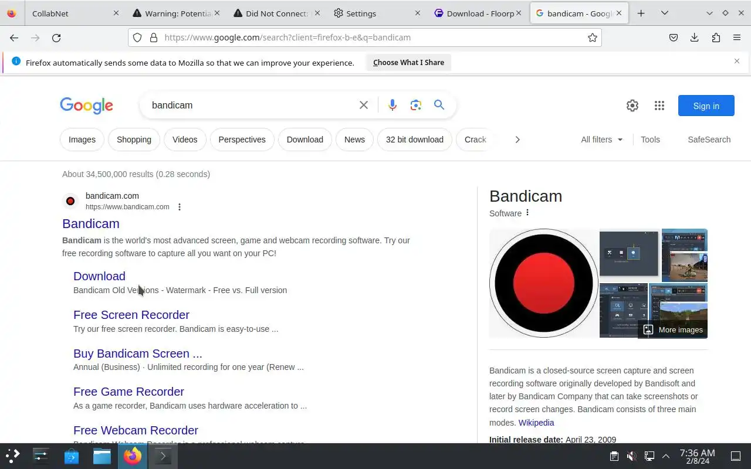Open the Bandicam main result title

pos(91,223)
